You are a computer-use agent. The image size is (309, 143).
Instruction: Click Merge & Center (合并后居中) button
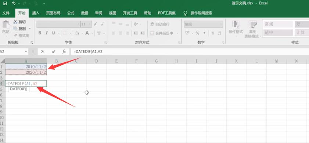(162, 33)
